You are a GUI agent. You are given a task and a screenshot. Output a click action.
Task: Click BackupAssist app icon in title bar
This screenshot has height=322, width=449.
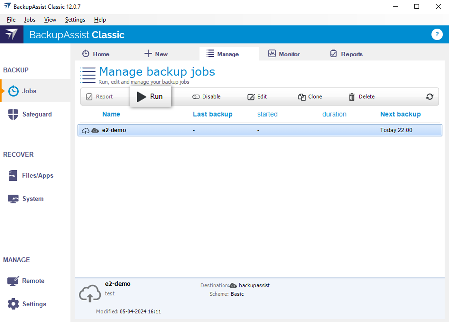click(x=7, y=6)
